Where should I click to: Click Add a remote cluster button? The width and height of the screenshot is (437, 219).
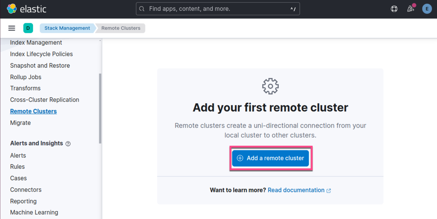point(270,158)
